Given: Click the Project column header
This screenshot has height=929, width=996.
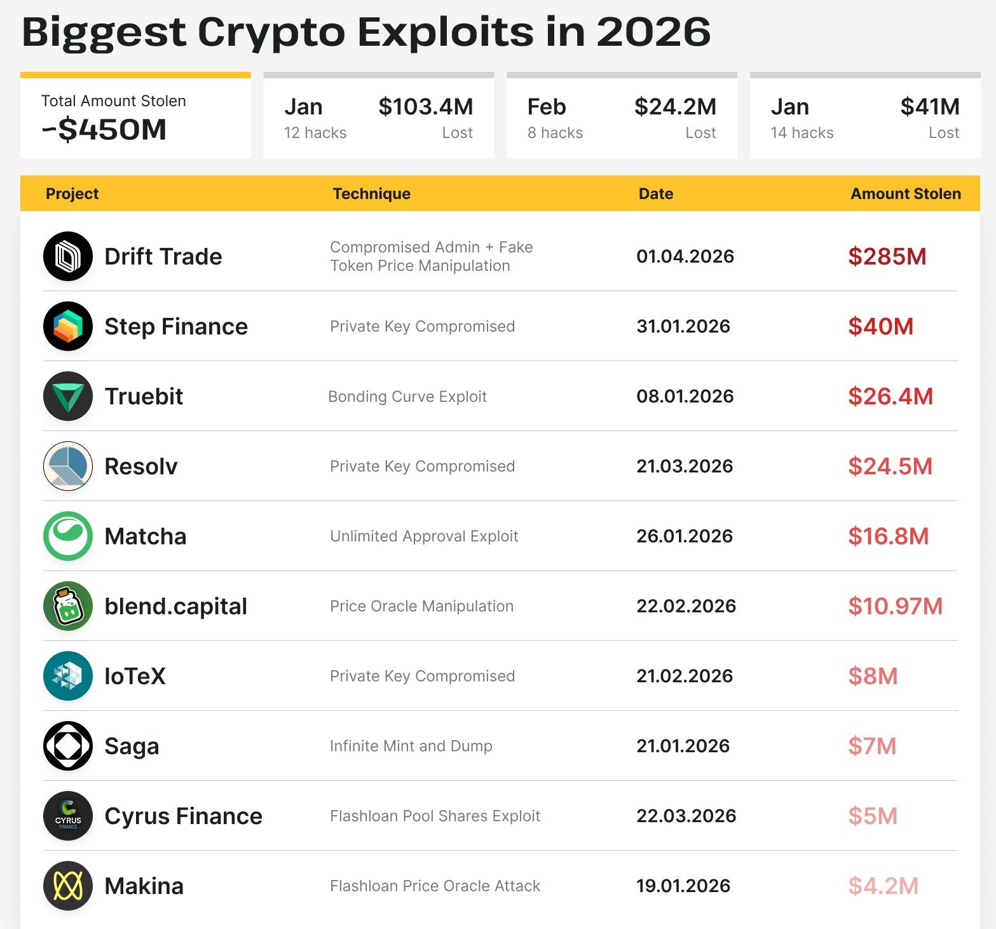Looking at the screenshot, I should (72, 194).
